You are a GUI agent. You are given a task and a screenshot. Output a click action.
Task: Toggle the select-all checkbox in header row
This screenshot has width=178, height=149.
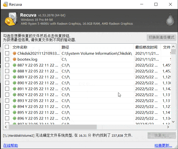tap(7, 47)
